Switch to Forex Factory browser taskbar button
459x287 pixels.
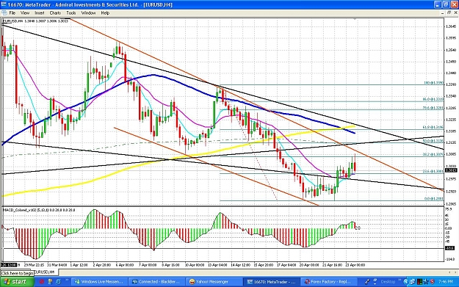pyautogui.click(x=328, y=281)
